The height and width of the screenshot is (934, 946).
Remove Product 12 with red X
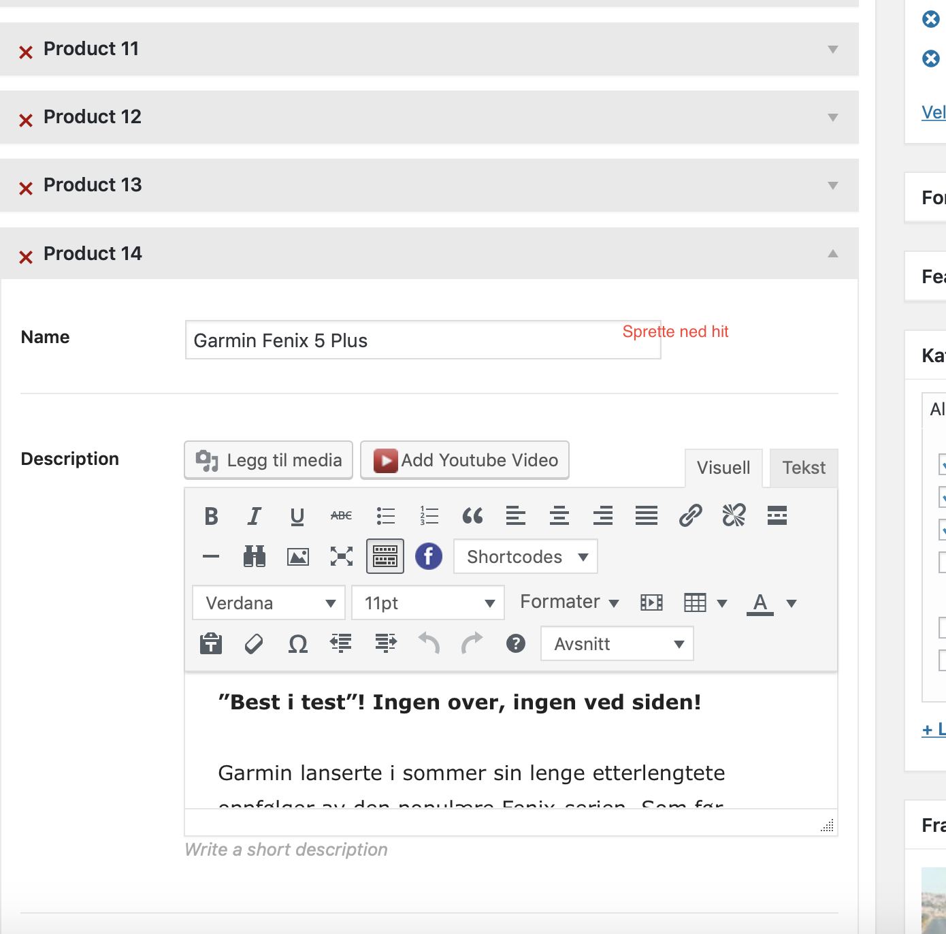(x=26, y=120)
